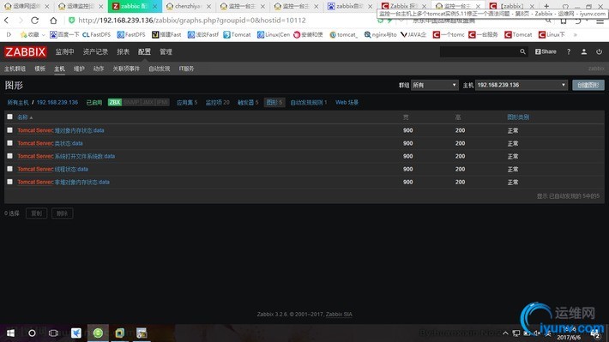The image size is (609, 342).
Task: Click the 创建图形 create graph button
Action: pos(588,85)
